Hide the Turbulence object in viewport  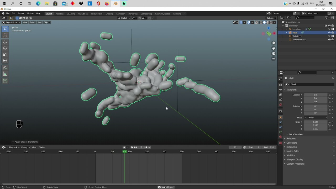tap(329, 36)
